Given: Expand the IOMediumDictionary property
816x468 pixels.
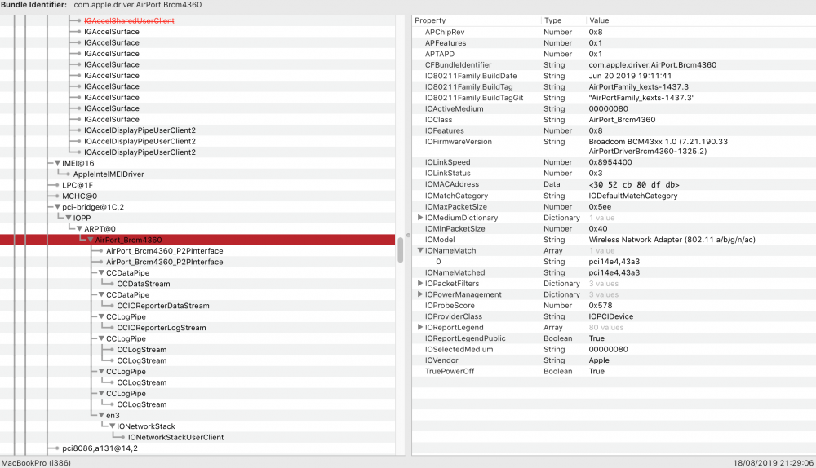Looking at the screenshot, I should [420, 218].
